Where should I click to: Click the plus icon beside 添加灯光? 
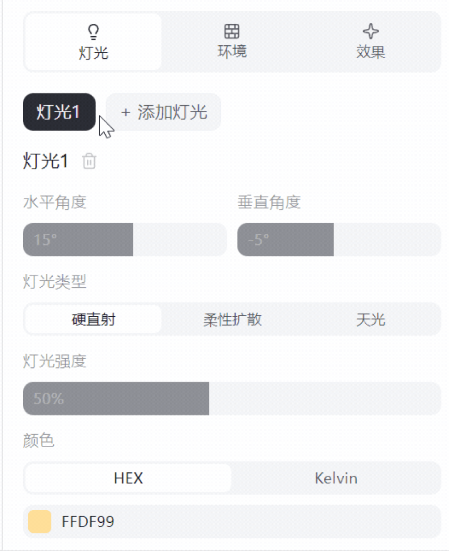[126, 112]
